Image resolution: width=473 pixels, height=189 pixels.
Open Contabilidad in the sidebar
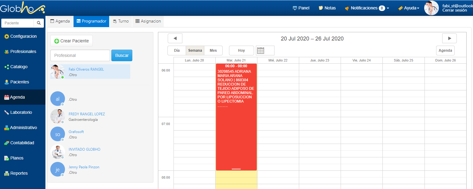point(22,143)
